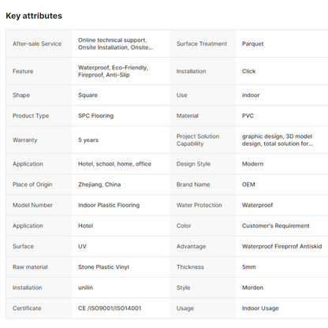Select the After-sale Service label cell

coord(37,43)
